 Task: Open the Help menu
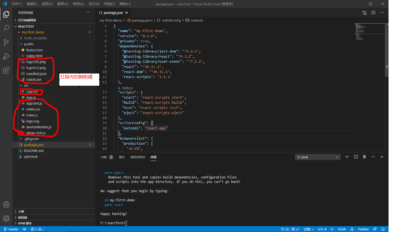tap(125, 4)
